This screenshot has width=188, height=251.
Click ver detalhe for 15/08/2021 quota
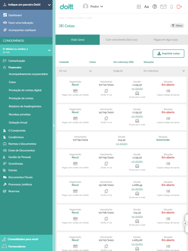[x=137, y=189]
